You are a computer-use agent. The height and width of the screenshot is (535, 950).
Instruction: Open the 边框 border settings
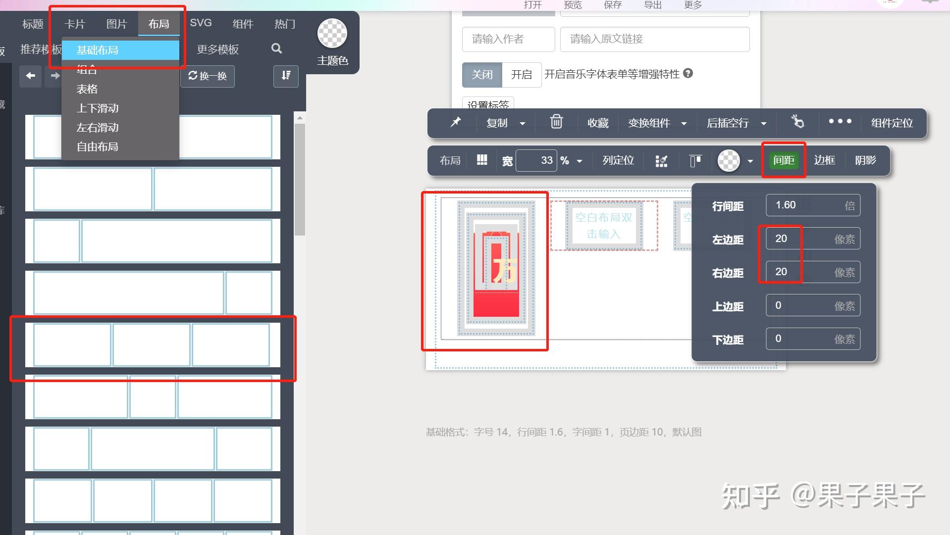pos(824,160)
